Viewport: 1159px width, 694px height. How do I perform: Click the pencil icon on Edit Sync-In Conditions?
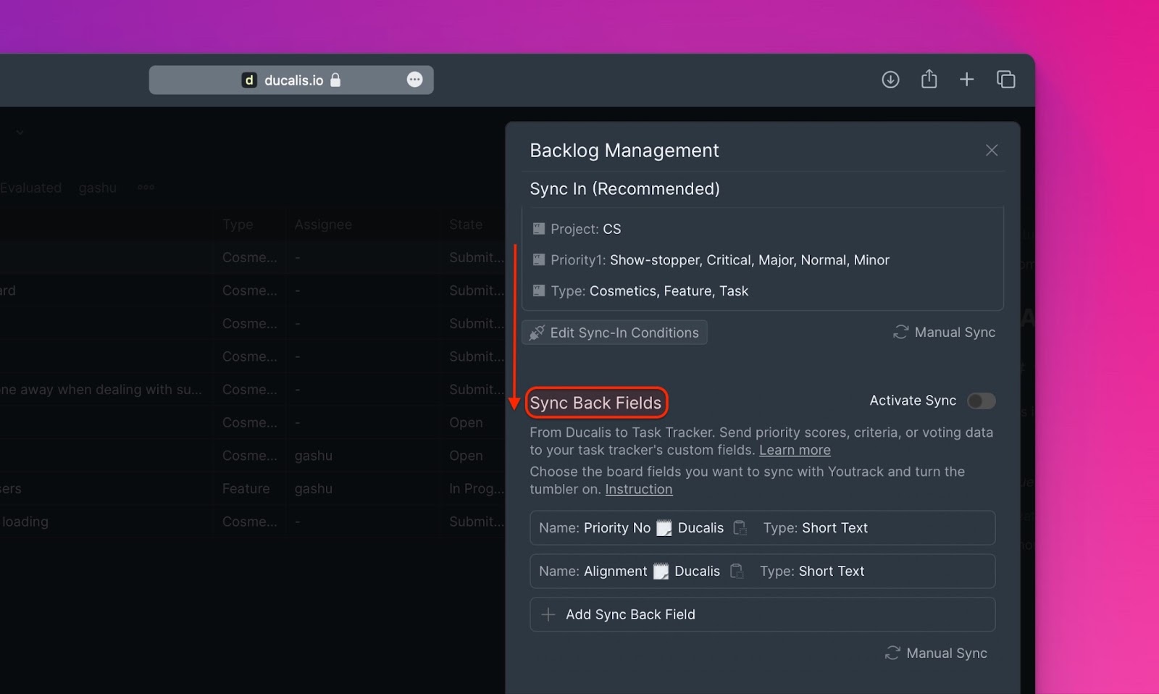537,333
